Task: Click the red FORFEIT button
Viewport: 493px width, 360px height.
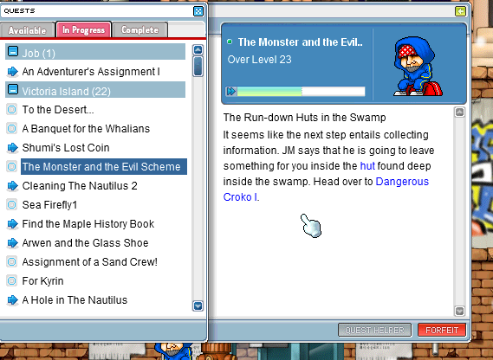Action: coord(442,331)
